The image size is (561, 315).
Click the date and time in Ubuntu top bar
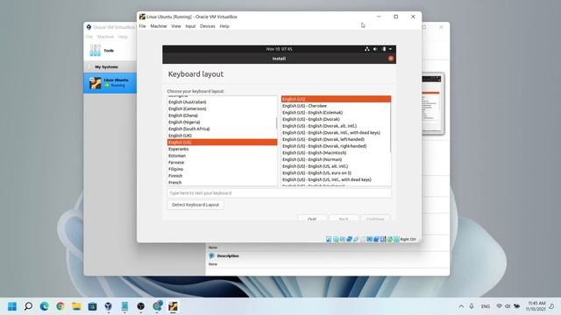[x=279, y=49]
